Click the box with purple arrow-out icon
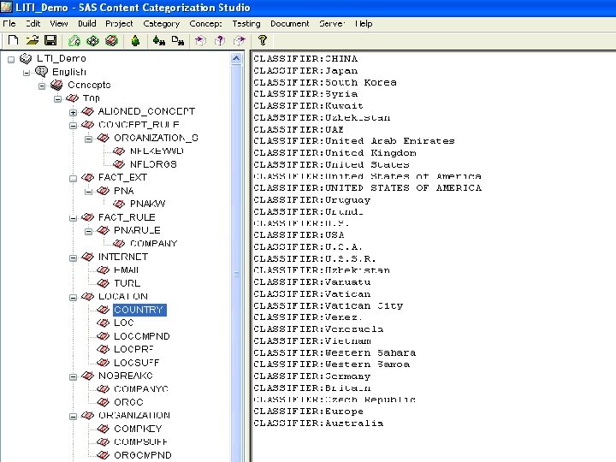 (x=239, y=40)
